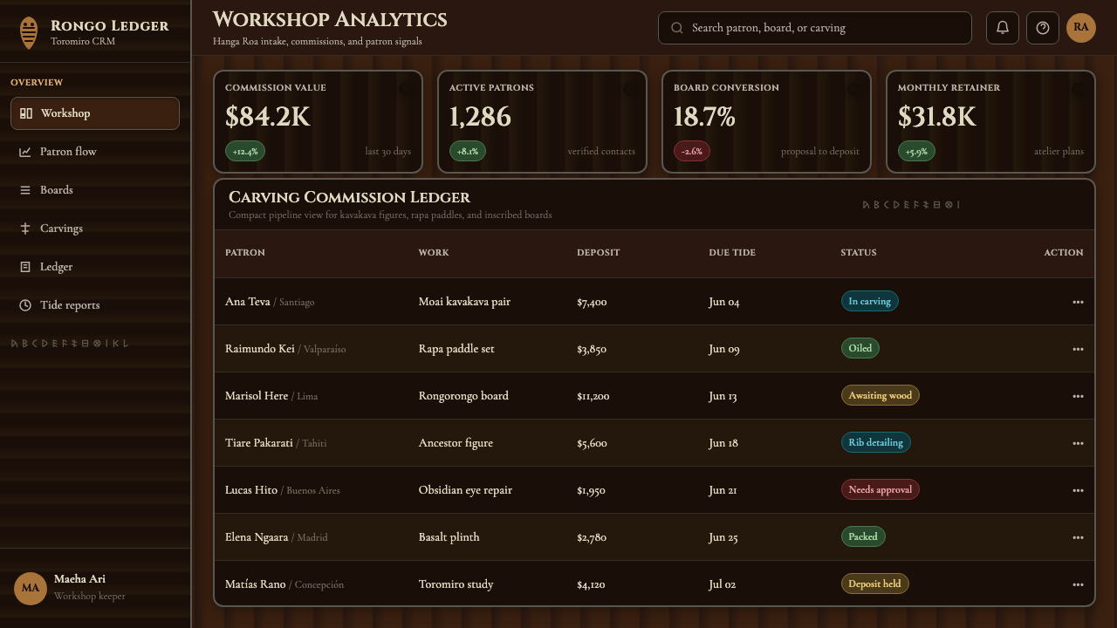Open the action menu for Ana Teva
Viewport: 1117px width, 628px height.
tap(1078, 302)
